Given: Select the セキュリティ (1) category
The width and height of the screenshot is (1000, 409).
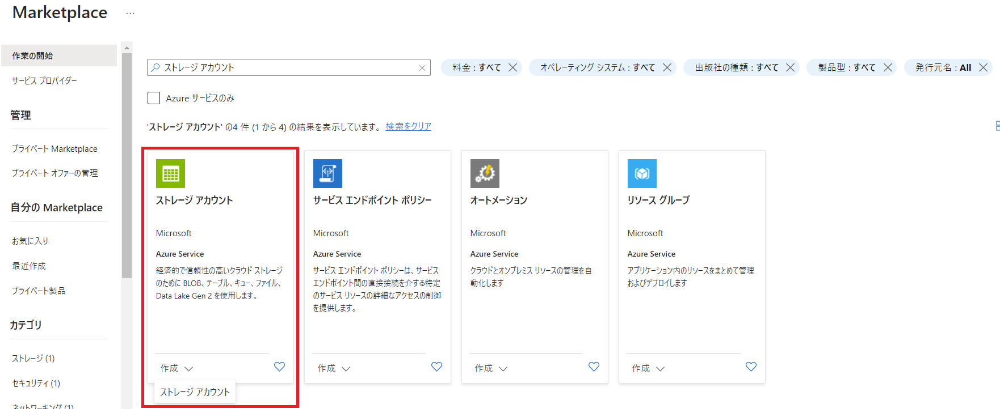Looking at the screenshot, I should (x=36, y=383).
